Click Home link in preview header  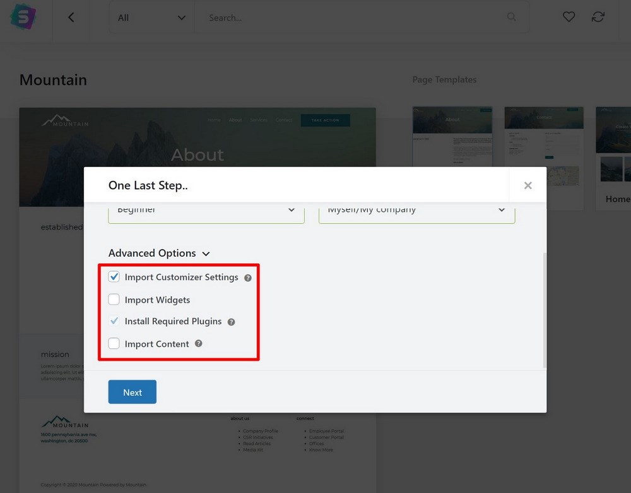click(x=214, y=120)
